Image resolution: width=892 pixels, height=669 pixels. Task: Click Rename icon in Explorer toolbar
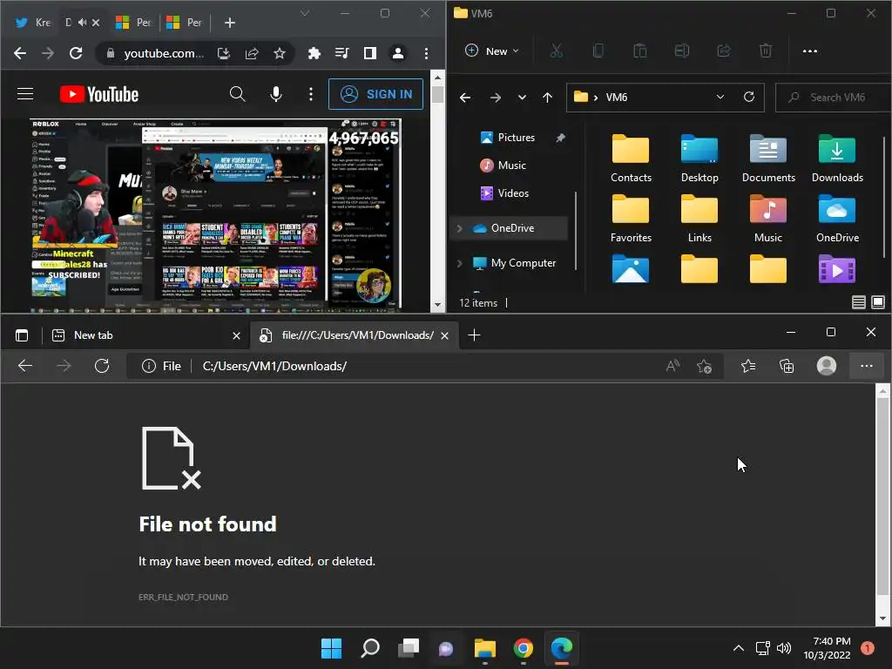tap(681, 51)
